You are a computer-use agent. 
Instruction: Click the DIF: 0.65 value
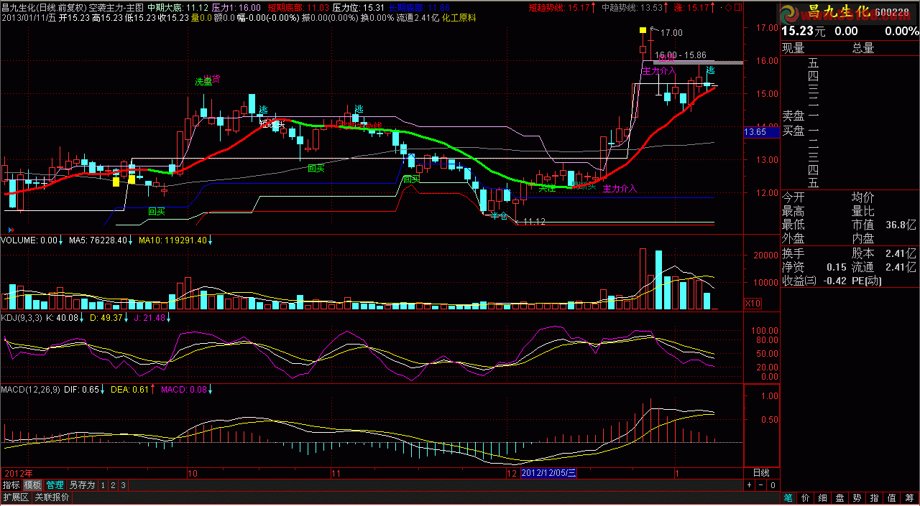point(83,390)
